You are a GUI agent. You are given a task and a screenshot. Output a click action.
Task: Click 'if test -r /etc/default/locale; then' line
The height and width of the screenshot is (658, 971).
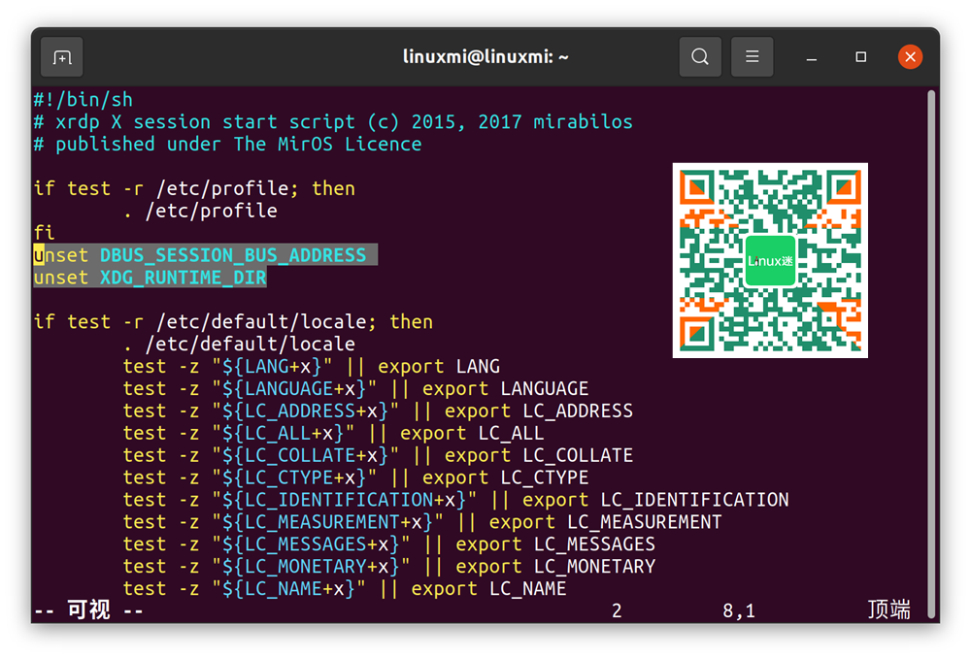coord(233,322)
